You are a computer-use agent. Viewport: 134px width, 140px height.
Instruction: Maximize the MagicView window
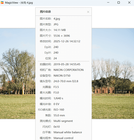coord(119,2)
